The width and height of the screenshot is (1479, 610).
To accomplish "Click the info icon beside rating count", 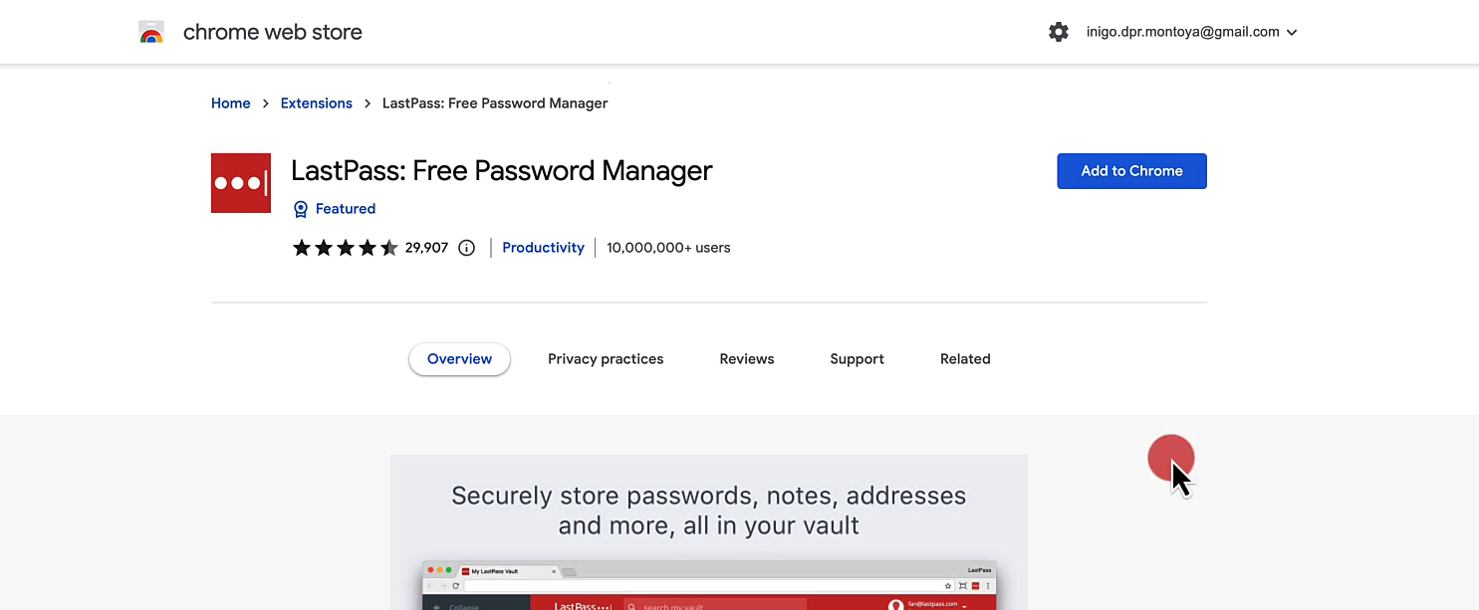I will pyautogui.click(x=466, y=248).
